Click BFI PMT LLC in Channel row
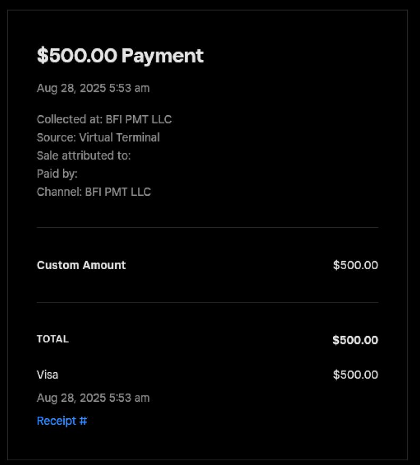The width and height of the screenshot is (420, 465). 118,192
